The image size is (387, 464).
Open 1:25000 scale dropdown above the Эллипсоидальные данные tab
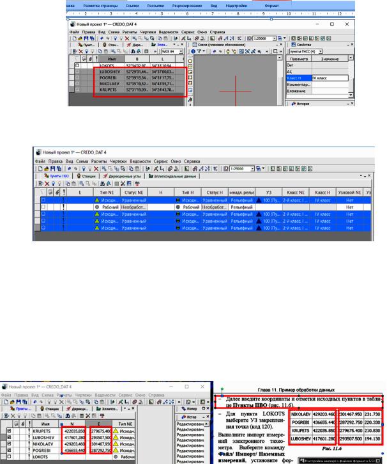click(x=252, y=169)
